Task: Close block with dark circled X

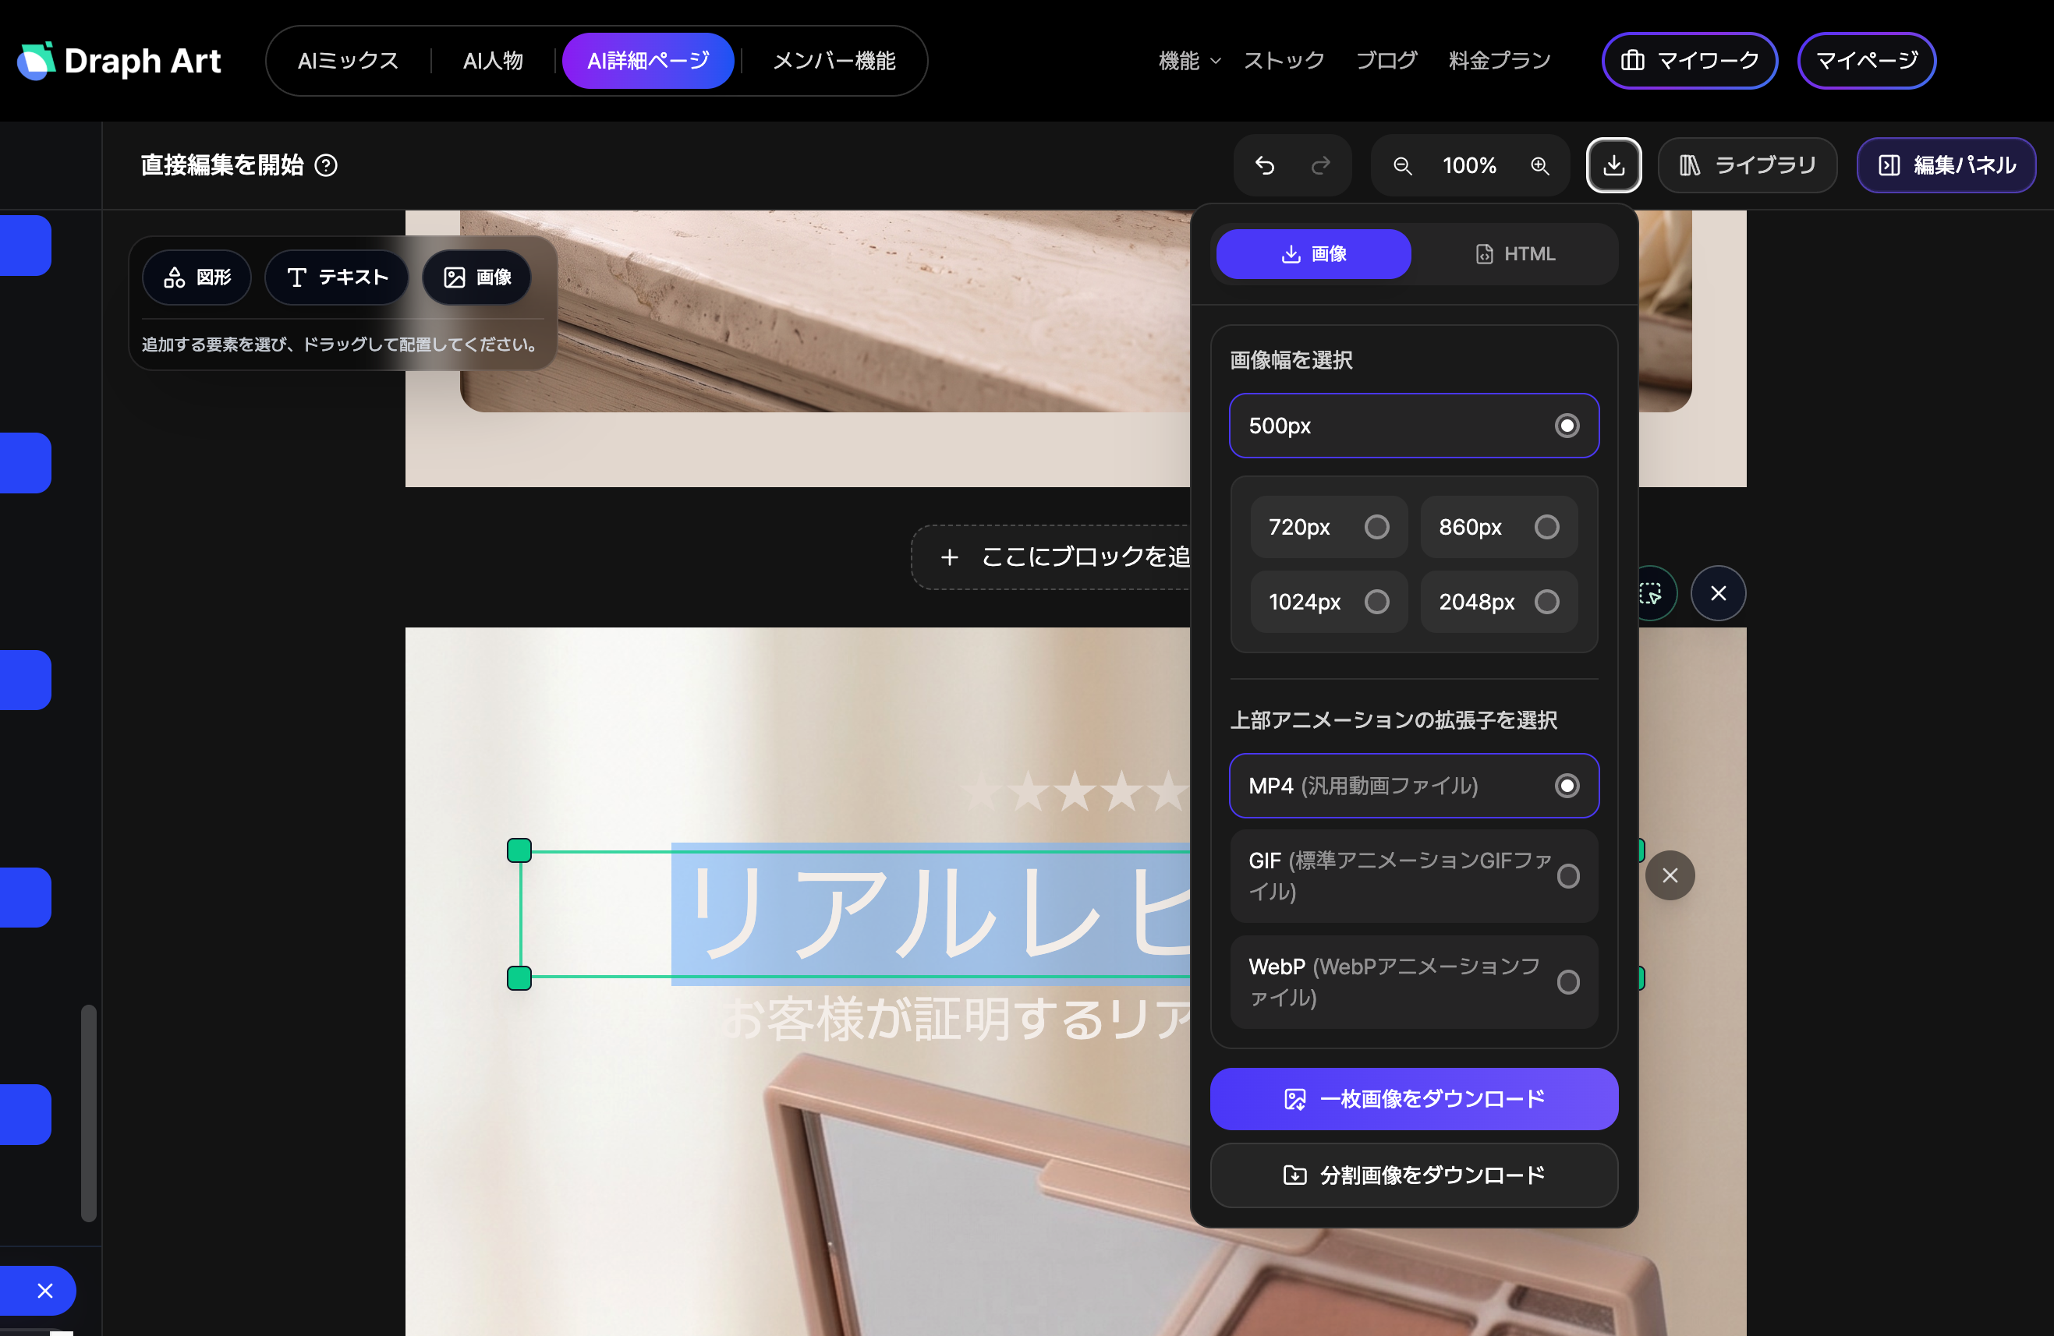Action: [x=1718, y=593]
